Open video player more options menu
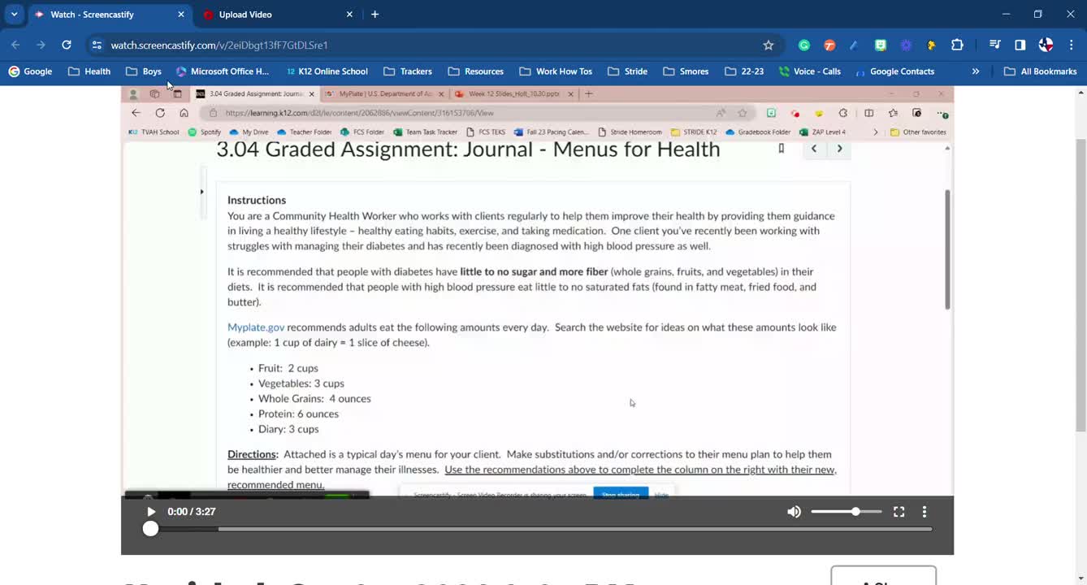This screenshot has height=585, width=1087. point(924,512)
